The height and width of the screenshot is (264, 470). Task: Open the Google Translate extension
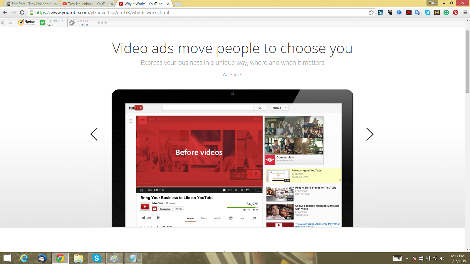tap(418, 12)
